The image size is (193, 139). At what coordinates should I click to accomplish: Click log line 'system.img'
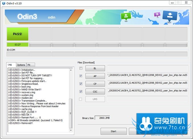21,95
